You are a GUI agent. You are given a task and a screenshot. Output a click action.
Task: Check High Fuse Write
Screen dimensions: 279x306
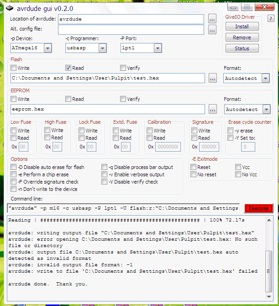[47, 130]
